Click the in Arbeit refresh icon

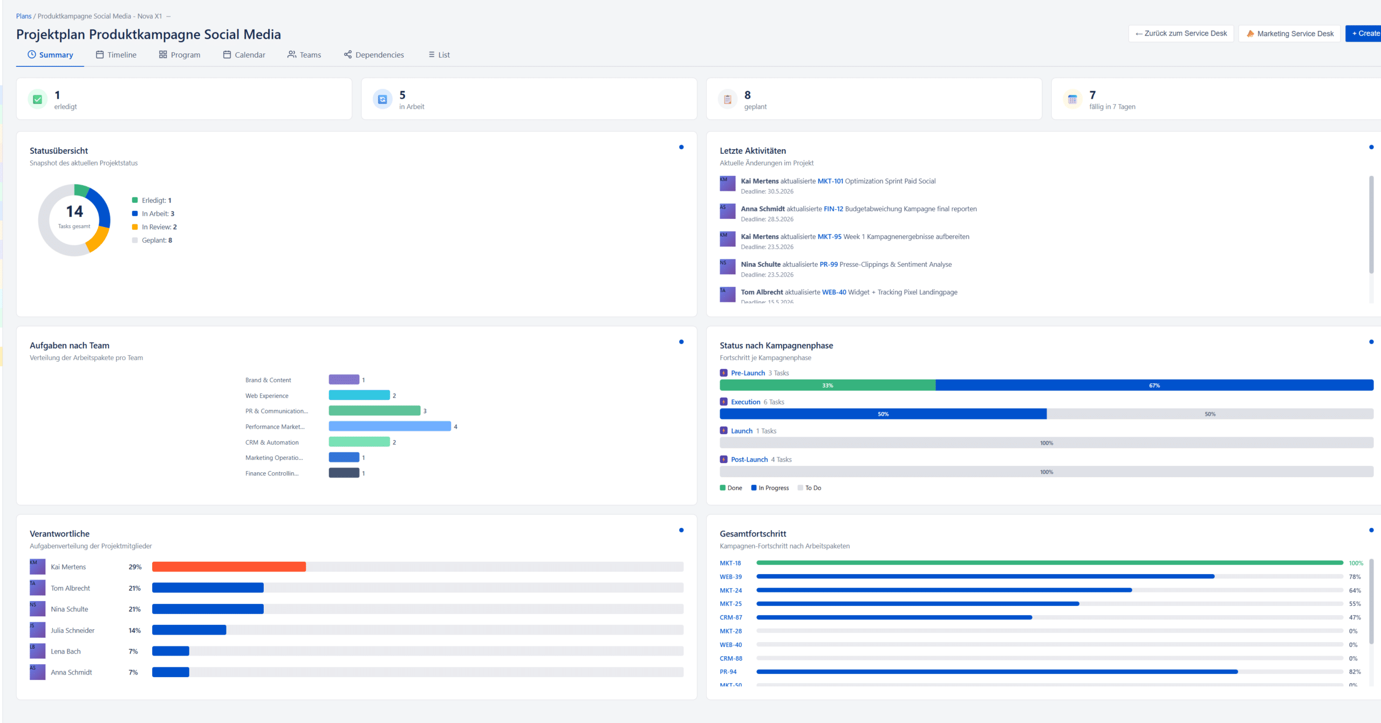coord(382,99)
